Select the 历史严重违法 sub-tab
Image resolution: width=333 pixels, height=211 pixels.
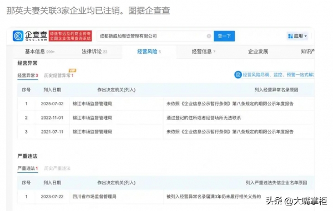tap(57, 168)
